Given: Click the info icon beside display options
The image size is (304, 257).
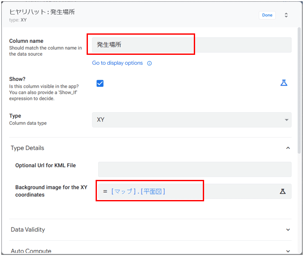Looking at the screenshot, I should (149, 63).
